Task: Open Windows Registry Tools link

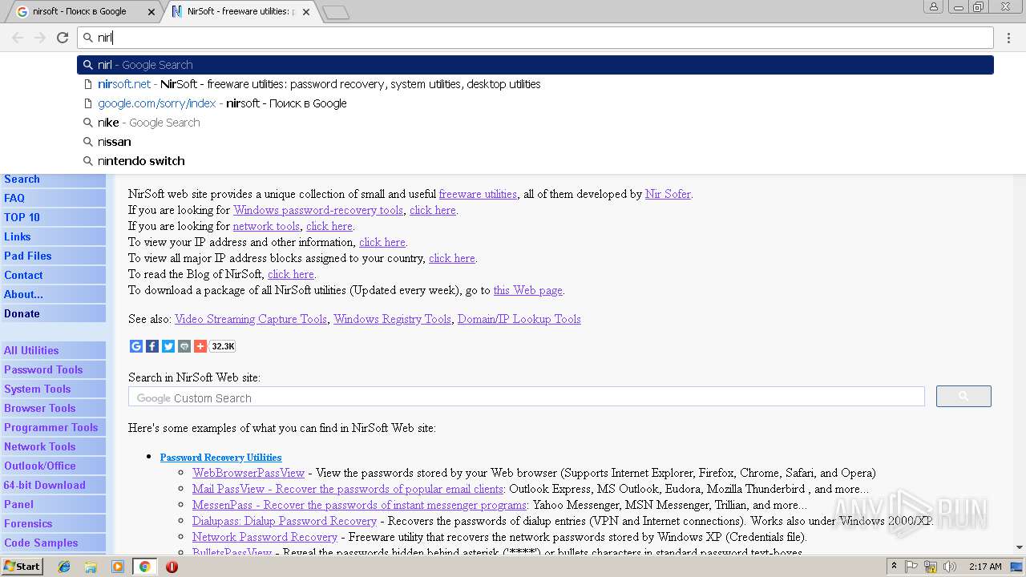Action: click(392, 319)
